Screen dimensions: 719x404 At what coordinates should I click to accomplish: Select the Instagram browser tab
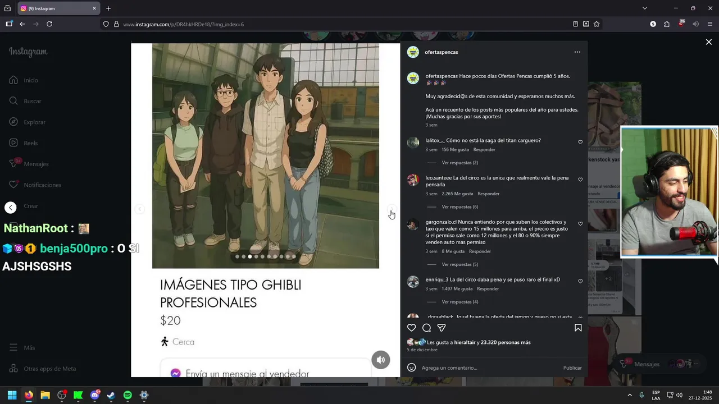[x=58, y=8]
